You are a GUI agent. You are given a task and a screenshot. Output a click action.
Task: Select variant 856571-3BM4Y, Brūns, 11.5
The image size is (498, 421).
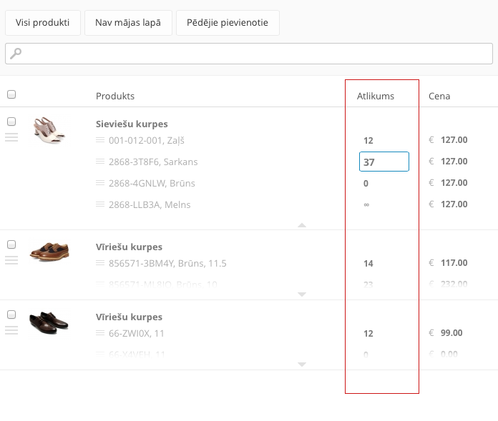click(167, 263)
